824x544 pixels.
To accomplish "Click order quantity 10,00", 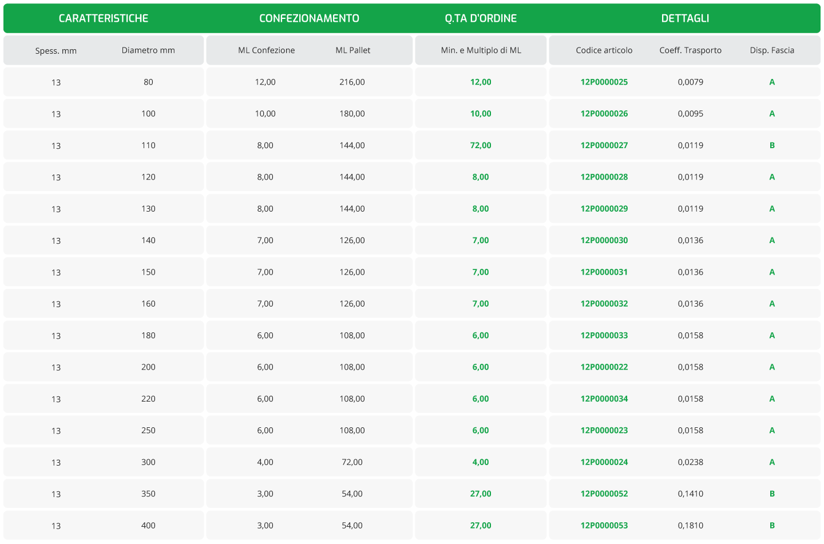I will (x=481, y=113).
